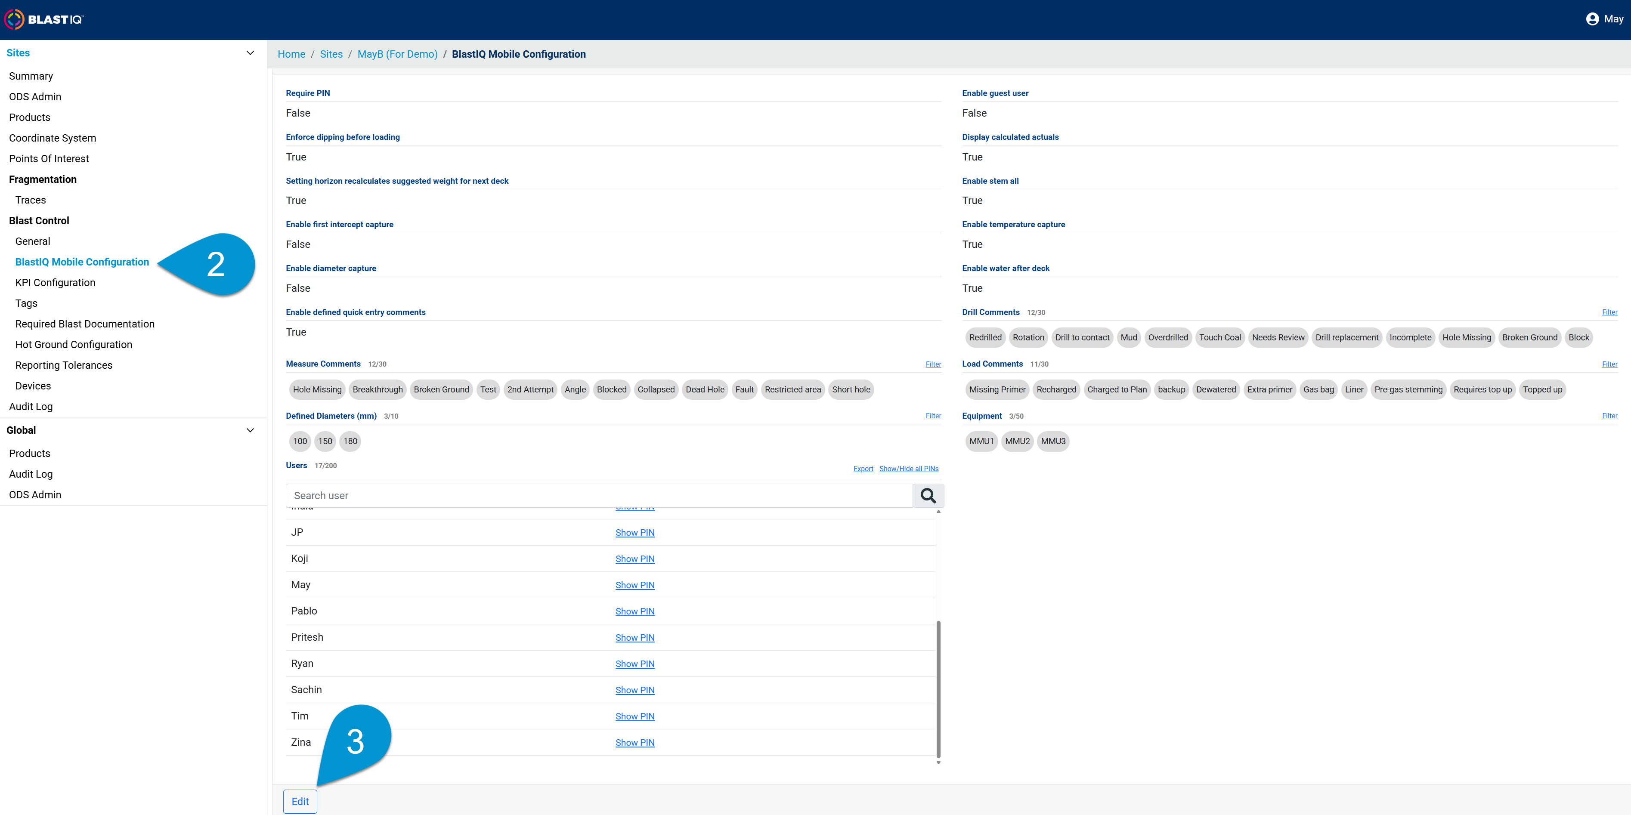Screen dimensions: 1631x815
Task: Open Products under Sites
Action: tap(30, 118)
